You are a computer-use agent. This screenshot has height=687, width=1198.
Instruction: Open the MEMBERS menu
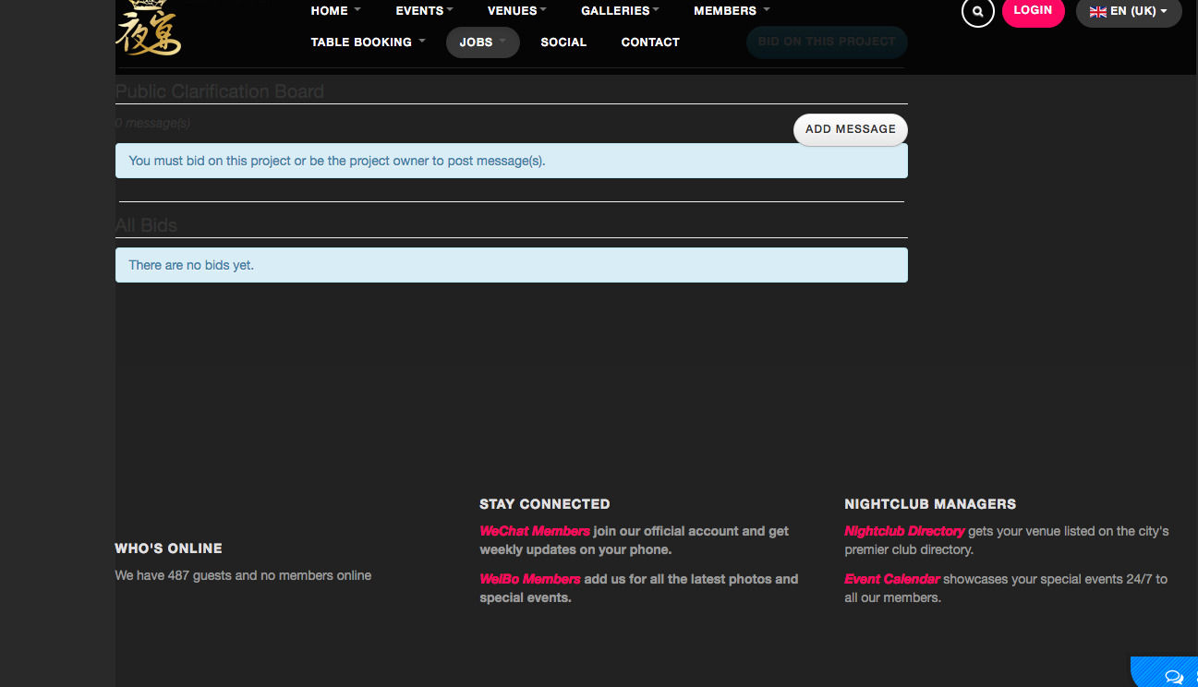pyautogui.click(x=732, y=11)
